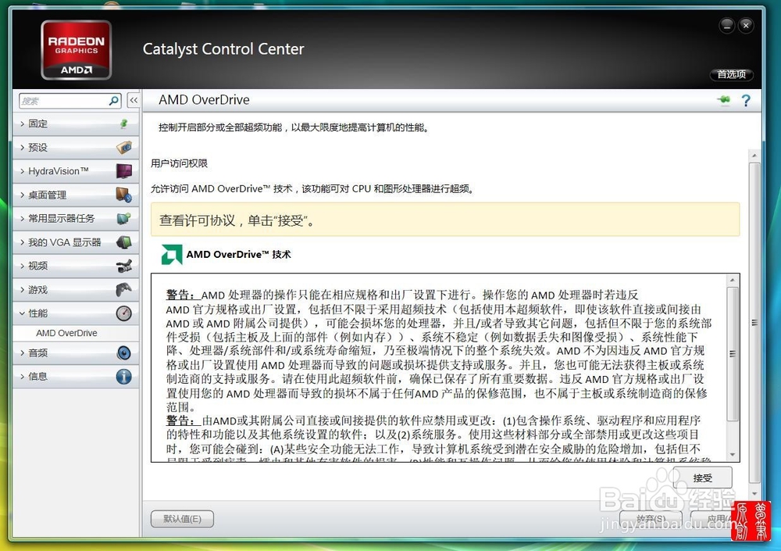The height and width of the screenshot is (551, 781).
Task: Click the 游戏 gamepad icon
Action: click(124, 289)
